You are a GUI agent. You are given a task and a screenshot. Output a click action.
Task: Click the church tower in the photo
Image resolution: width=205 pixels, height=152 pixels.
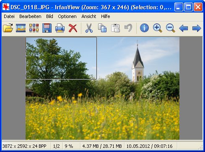pos(138,64)
